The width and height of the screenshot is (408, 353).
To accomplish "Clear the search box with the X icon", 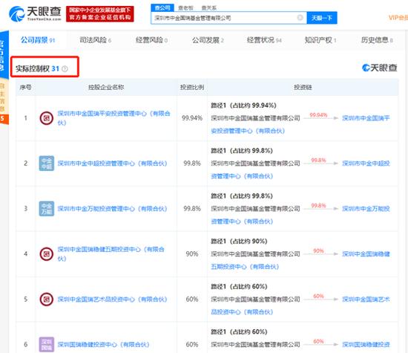I will coord(300,18).
